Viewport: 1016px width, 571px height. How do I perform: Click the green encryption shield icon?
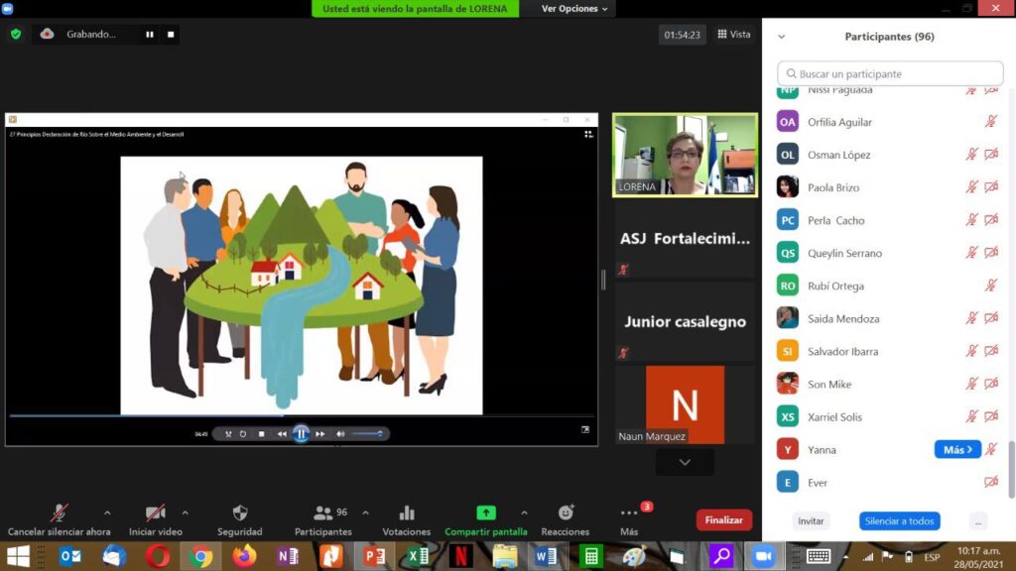click(16, 34)
